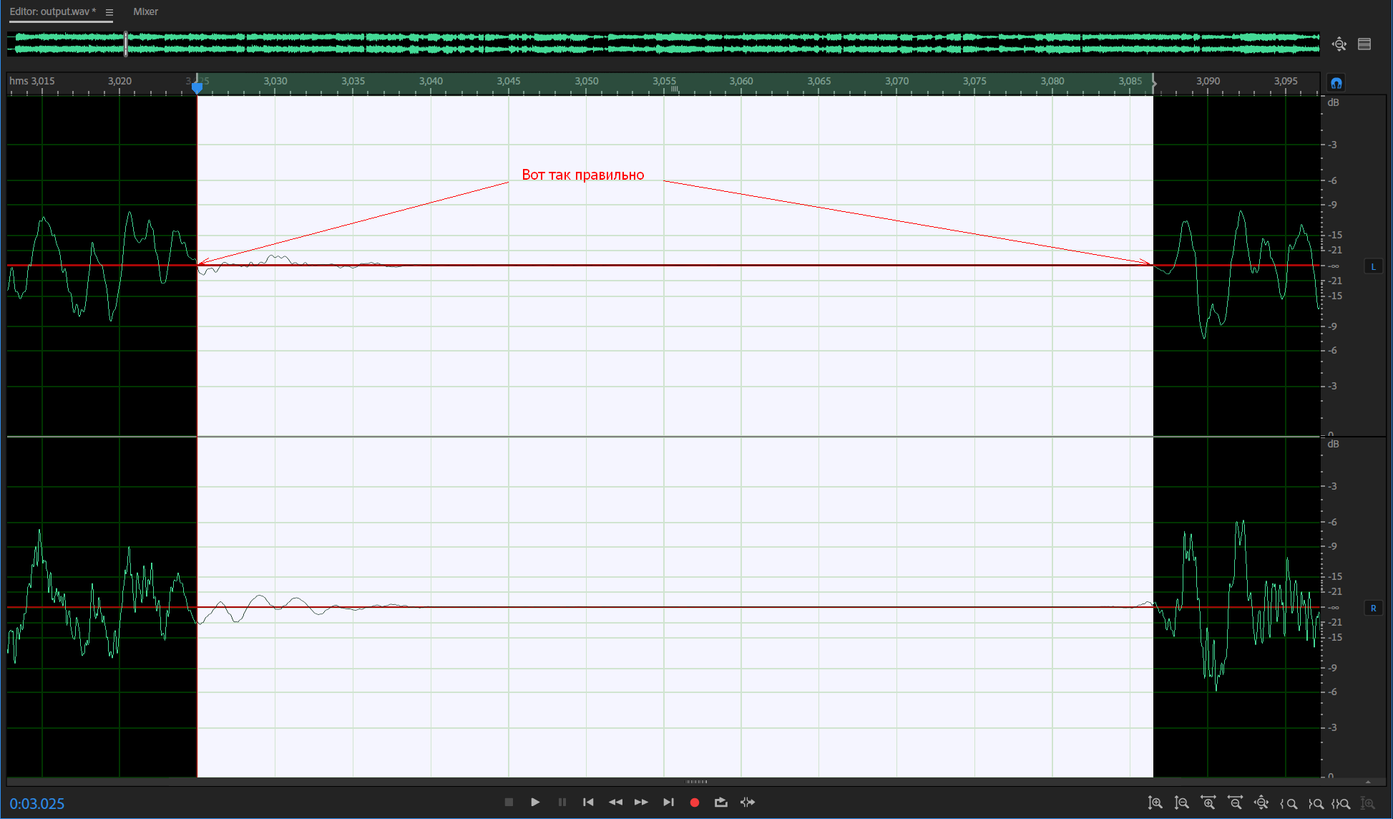Stop audio playback
This screenshot has height=819, width=1393.
509,803
